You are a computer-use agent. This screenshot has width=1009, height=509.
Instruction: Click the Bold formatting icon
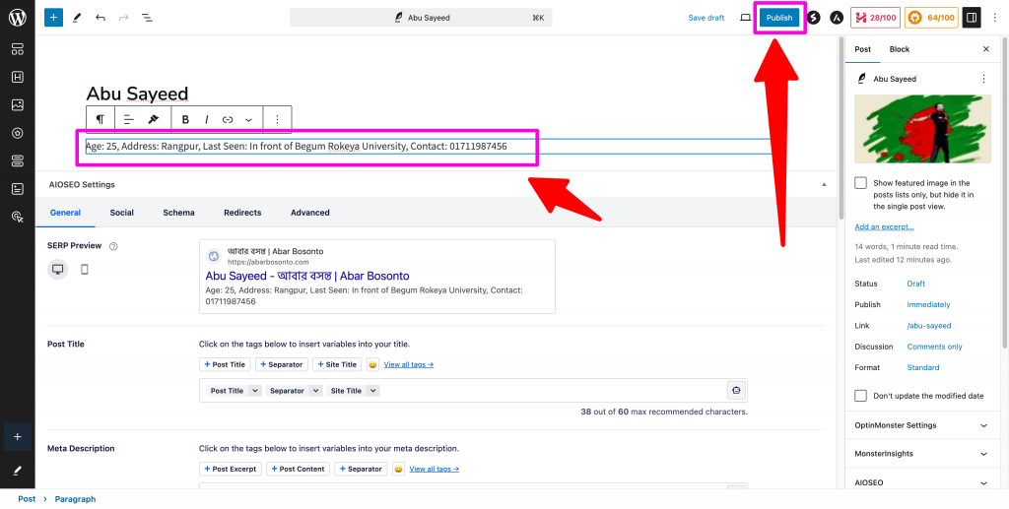click(185, 119)
